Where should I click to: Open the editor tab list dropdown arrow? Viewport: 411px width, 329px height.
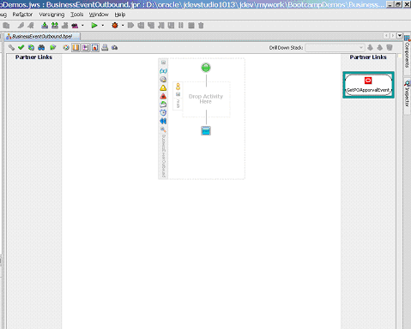tap(400, 35)
